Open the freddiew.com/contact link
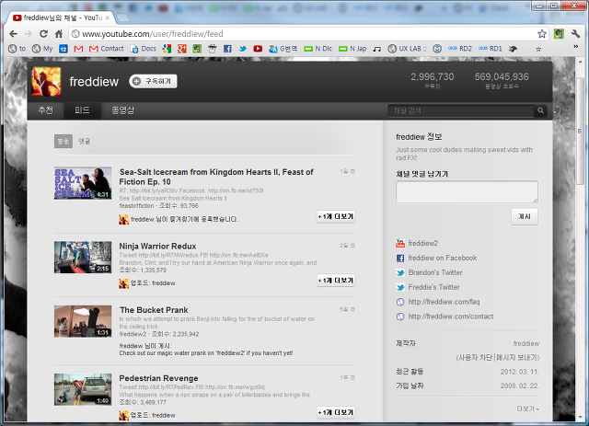589x426 pixels. (450, 317)
